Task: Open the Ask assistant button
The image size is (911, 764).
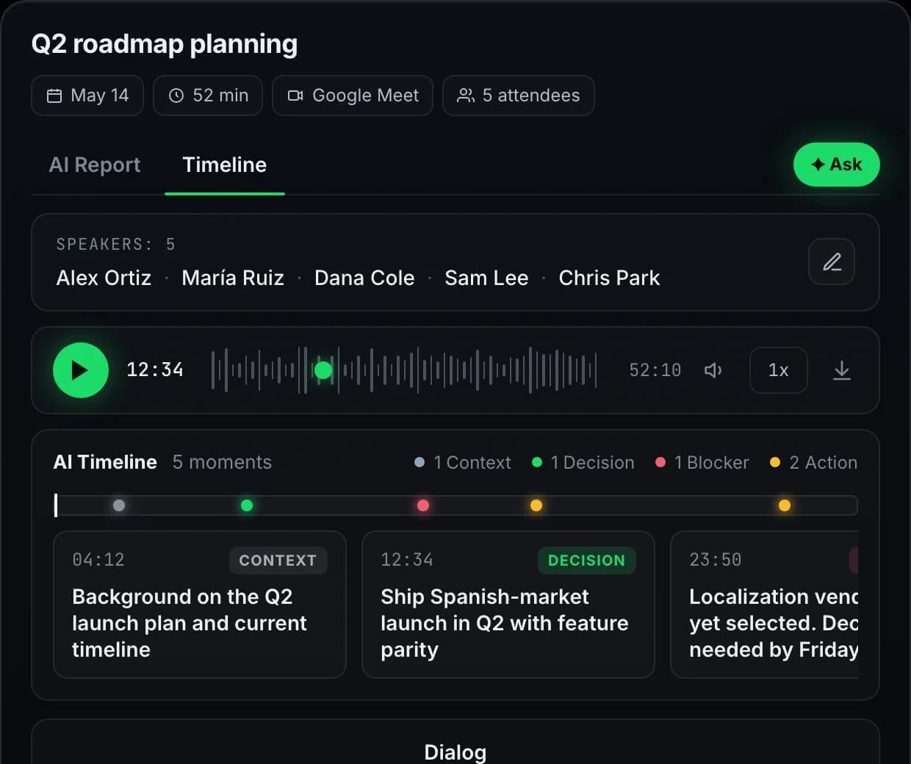Action: (x=837, y=165)
